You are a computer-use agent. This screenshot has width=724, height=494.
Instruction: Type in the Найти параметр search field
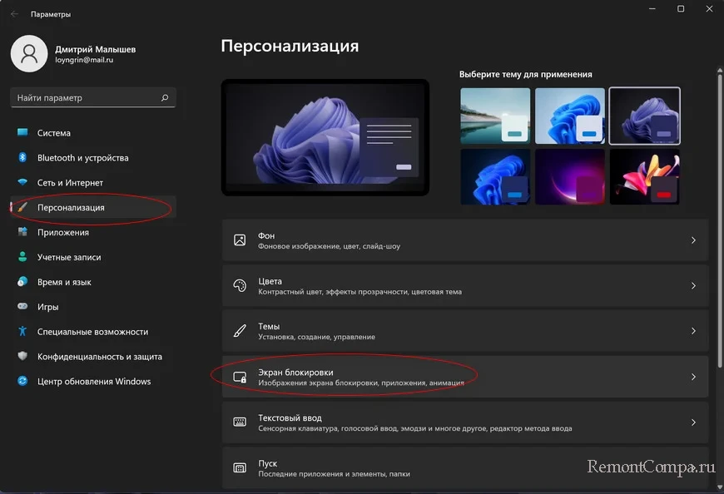point(83,98)
